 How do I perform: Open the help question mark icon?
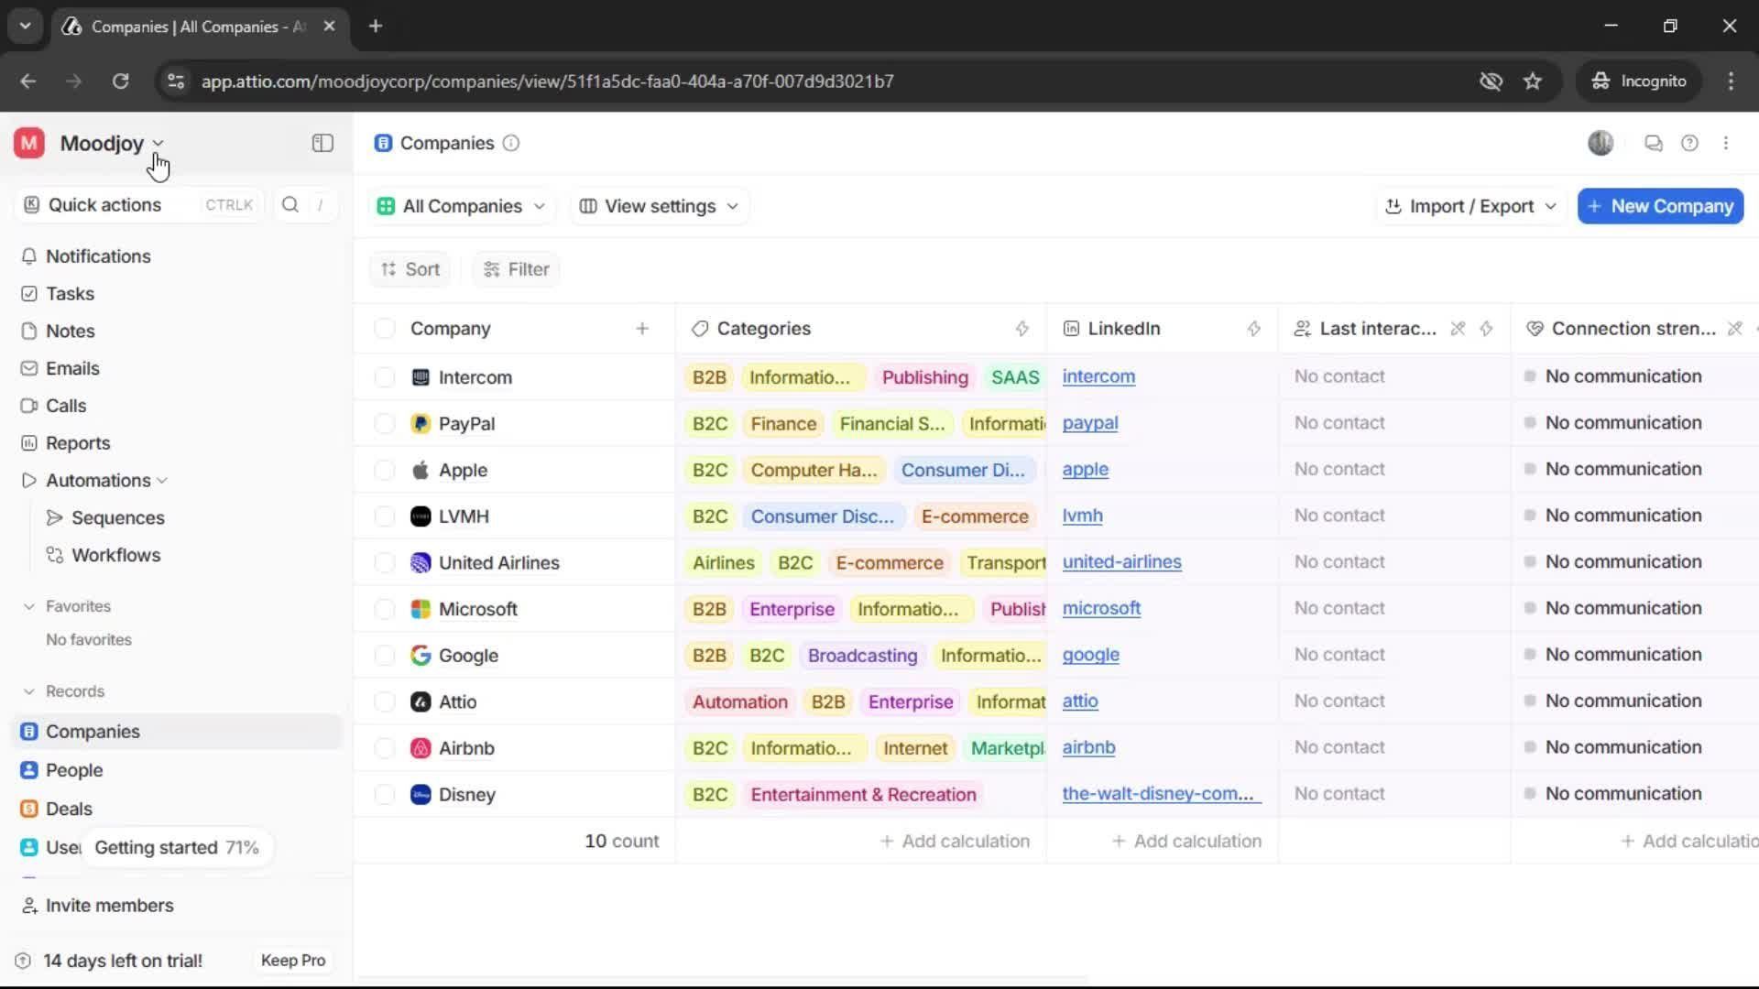click(x=1689, y=143)
